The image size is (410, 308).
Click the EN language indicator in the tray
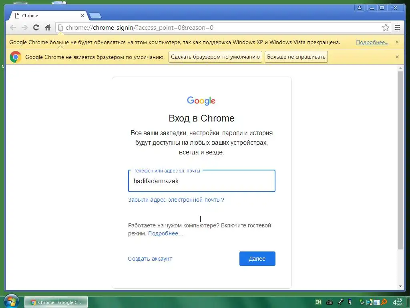(318, 302)
